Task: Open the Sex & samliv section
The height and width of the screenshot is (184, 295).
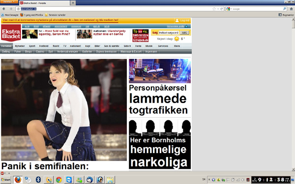Action: (x=112, y=46)
